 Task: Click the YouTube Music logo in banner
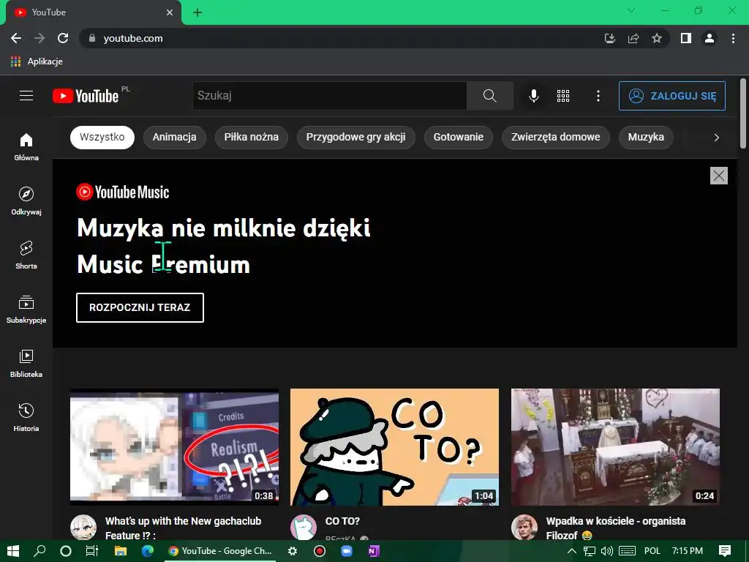pos(123,192)
